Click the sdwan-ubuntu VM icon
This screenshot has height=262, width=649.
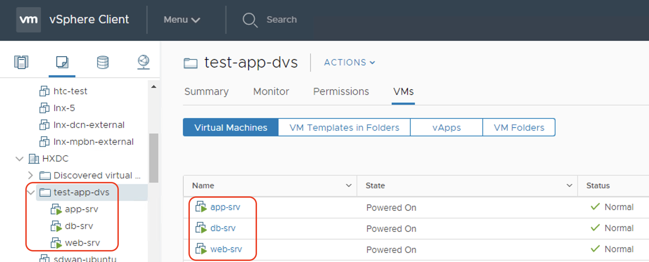pos(44,258)
